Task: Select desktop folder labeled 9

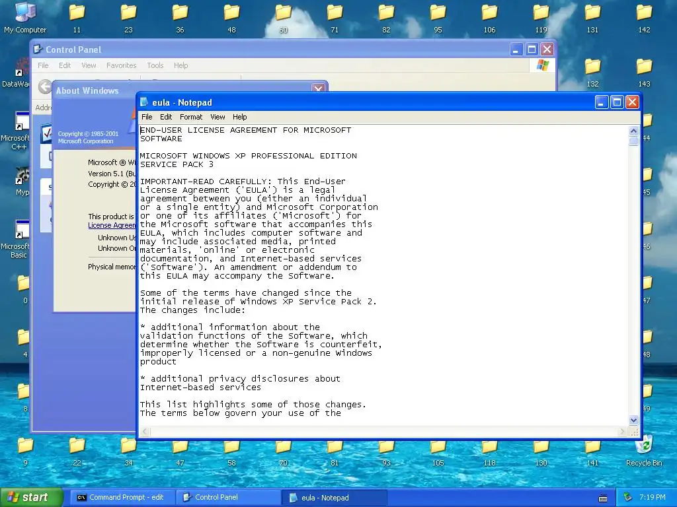Action: tap(26, 451)
